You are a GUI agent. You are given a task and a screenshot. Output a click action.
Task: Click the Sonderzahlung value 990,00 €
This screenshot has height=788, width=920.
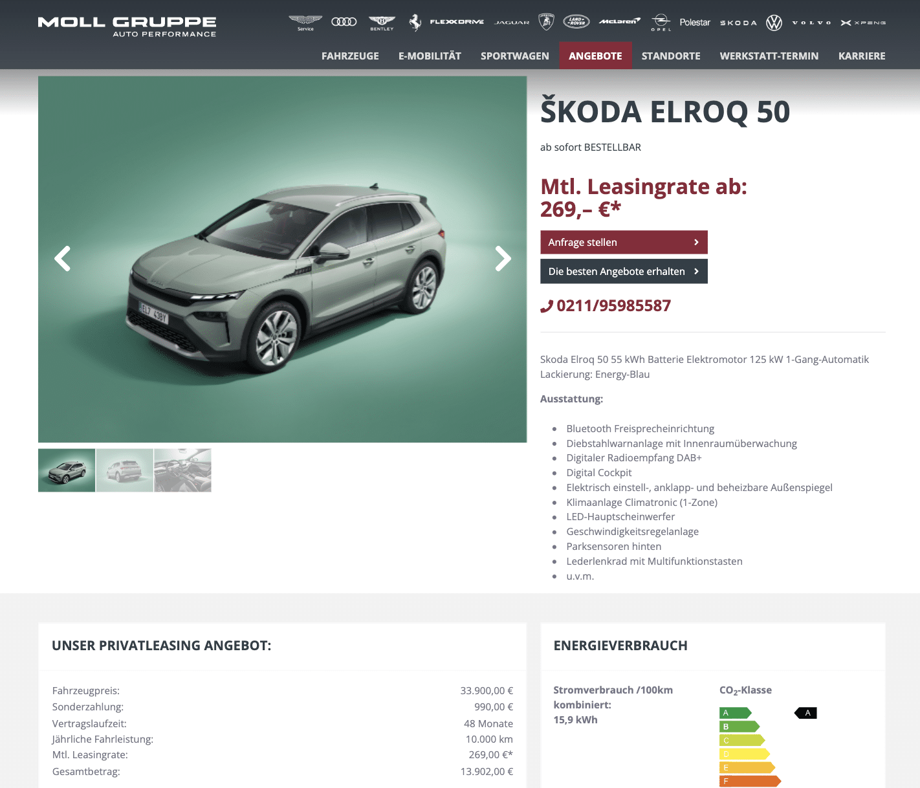[494, 706]
